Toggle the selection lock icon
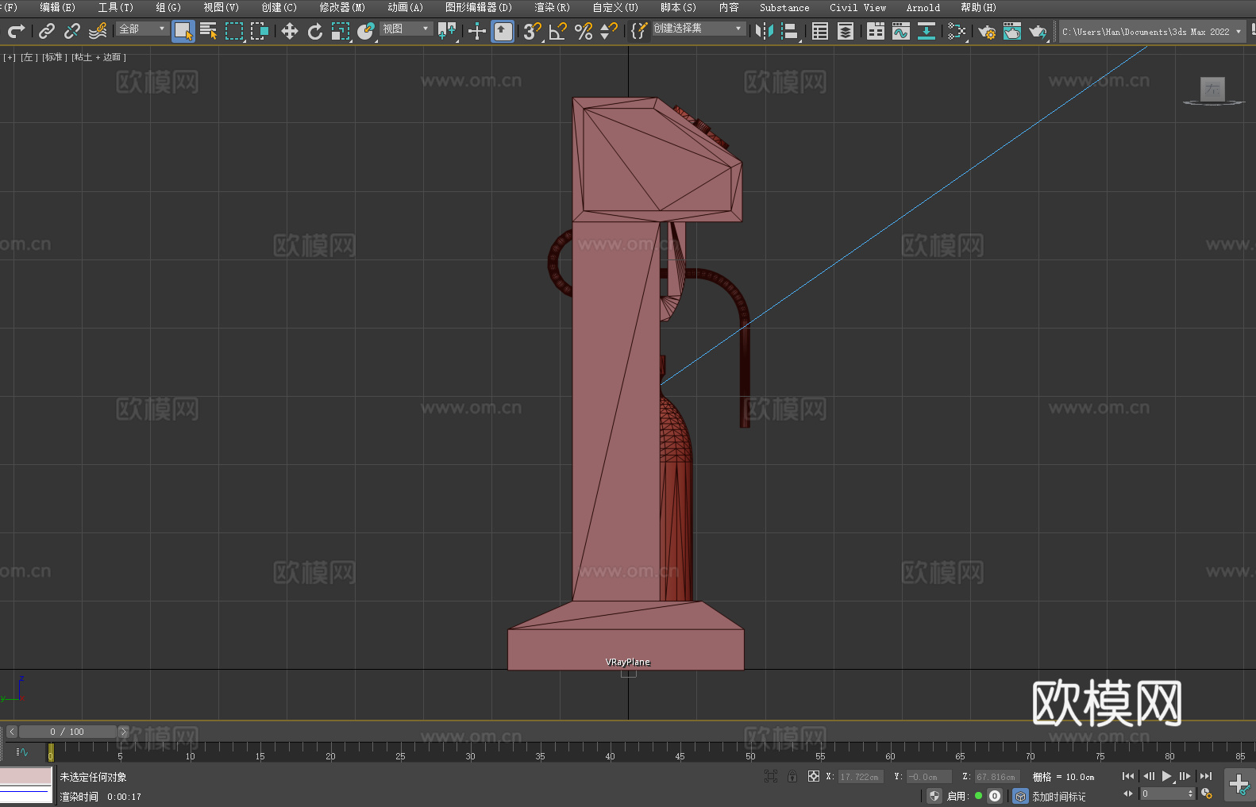Screen dimensions: 1256x807 click(x=792, y=776)
